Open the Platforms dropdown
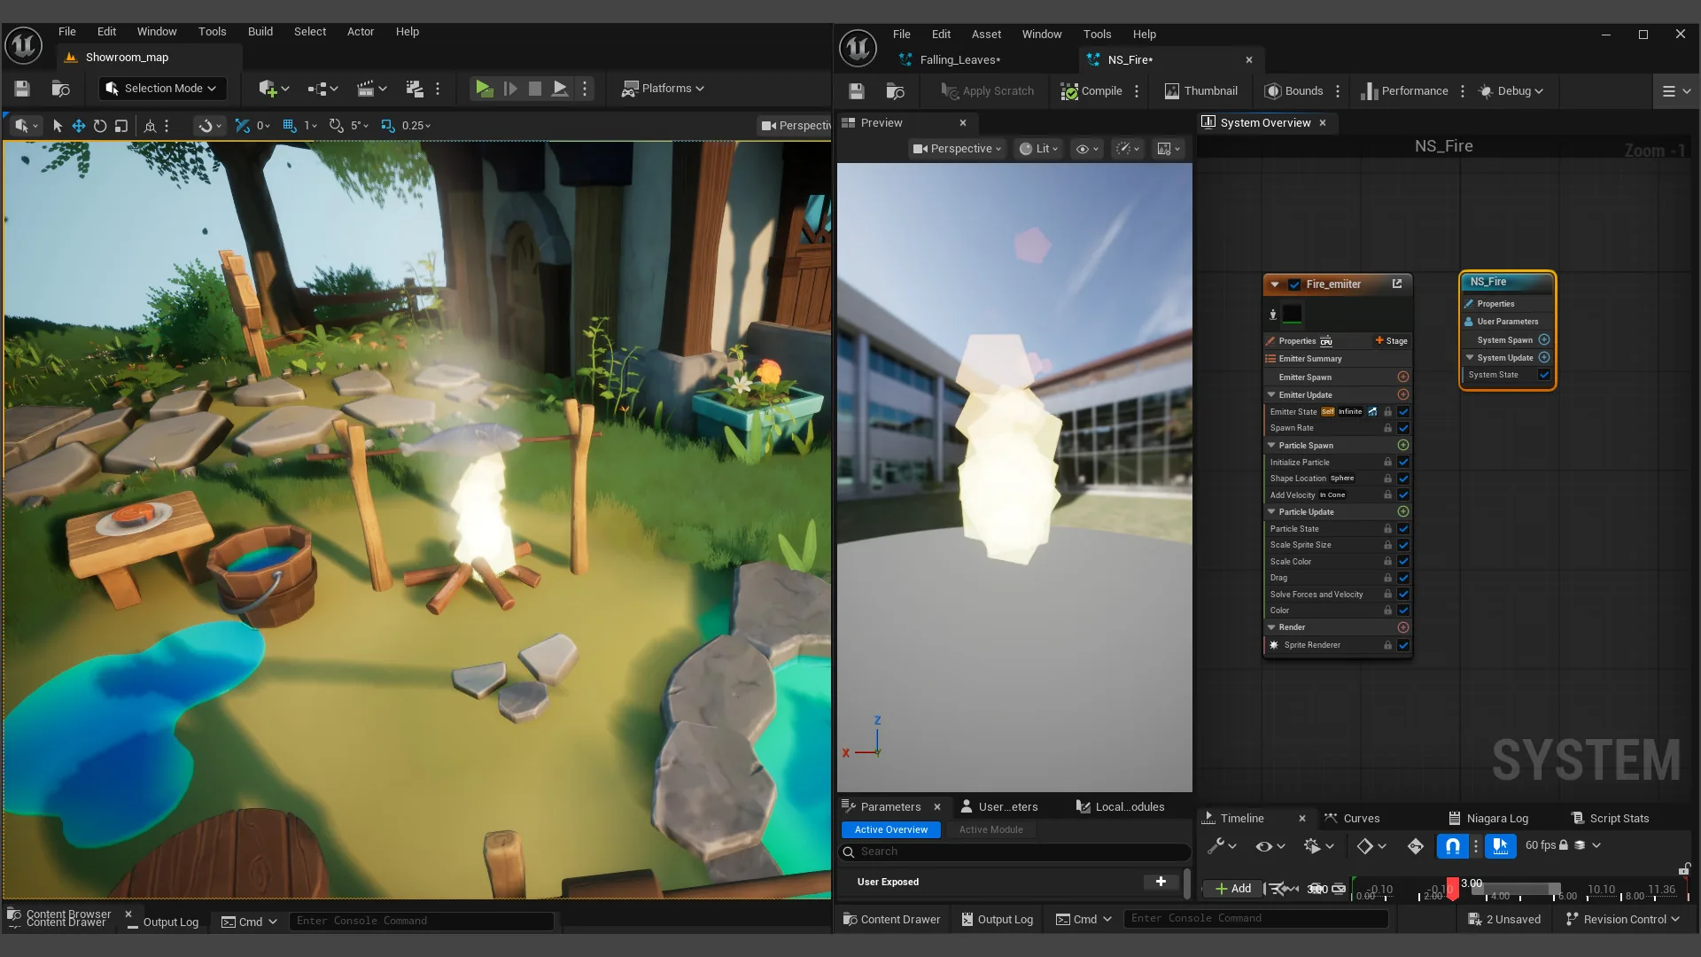 pos(663,89)
